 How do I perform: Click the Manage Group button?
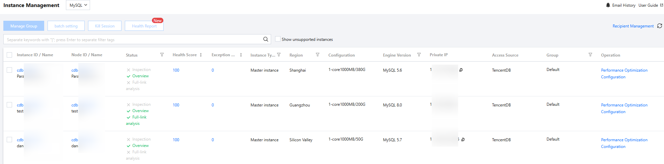click(x=24, y=26)
